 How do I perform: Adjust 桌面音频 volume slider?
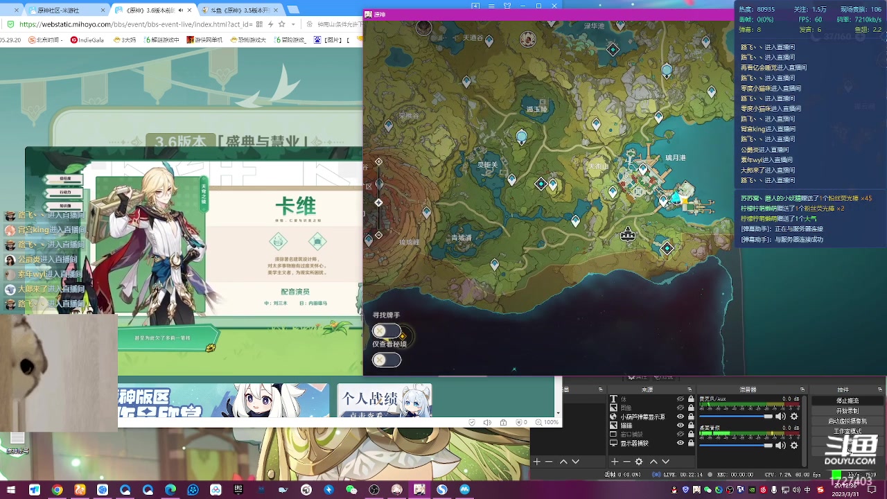(736, 445)
